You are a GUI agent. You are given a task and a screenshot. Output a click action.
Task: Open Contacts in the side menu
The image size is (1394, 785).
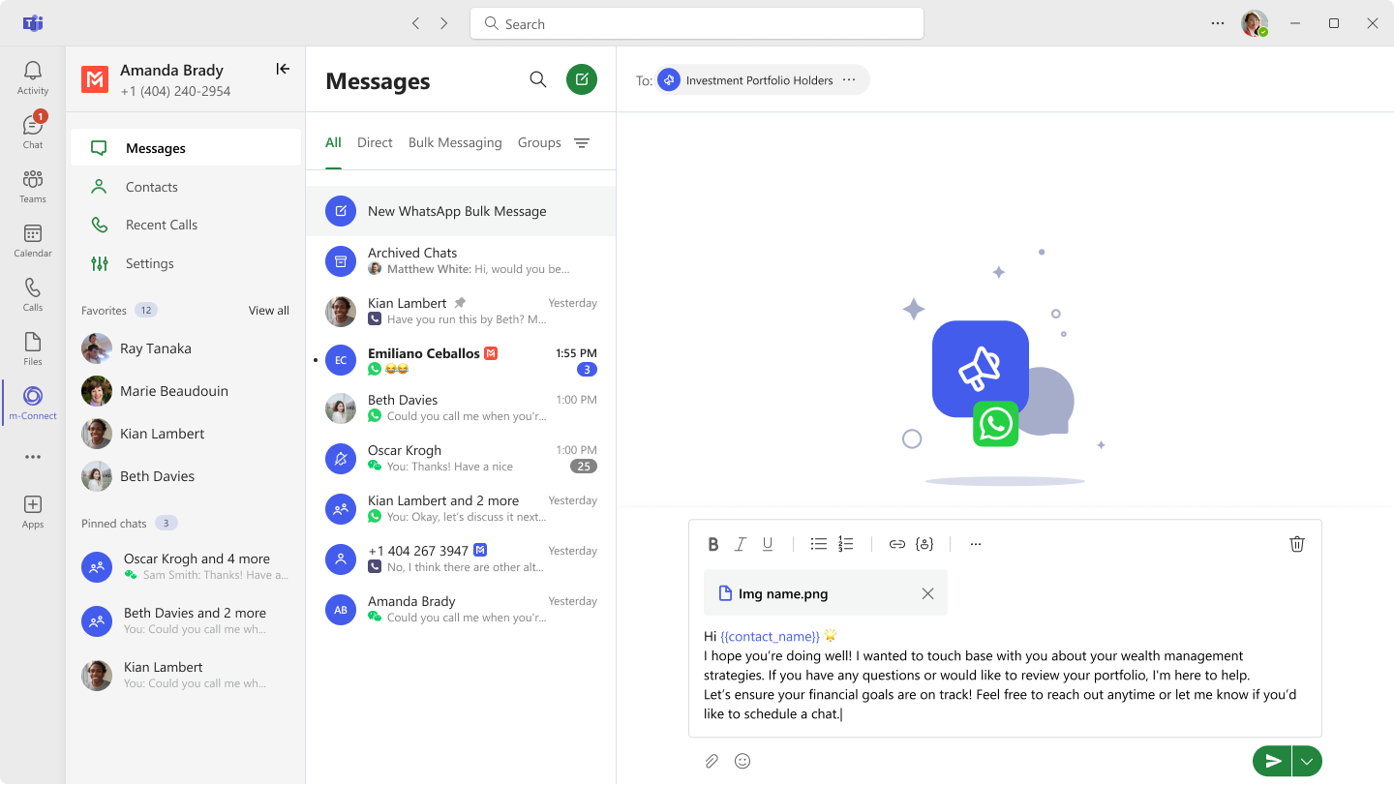coord(186,187)
